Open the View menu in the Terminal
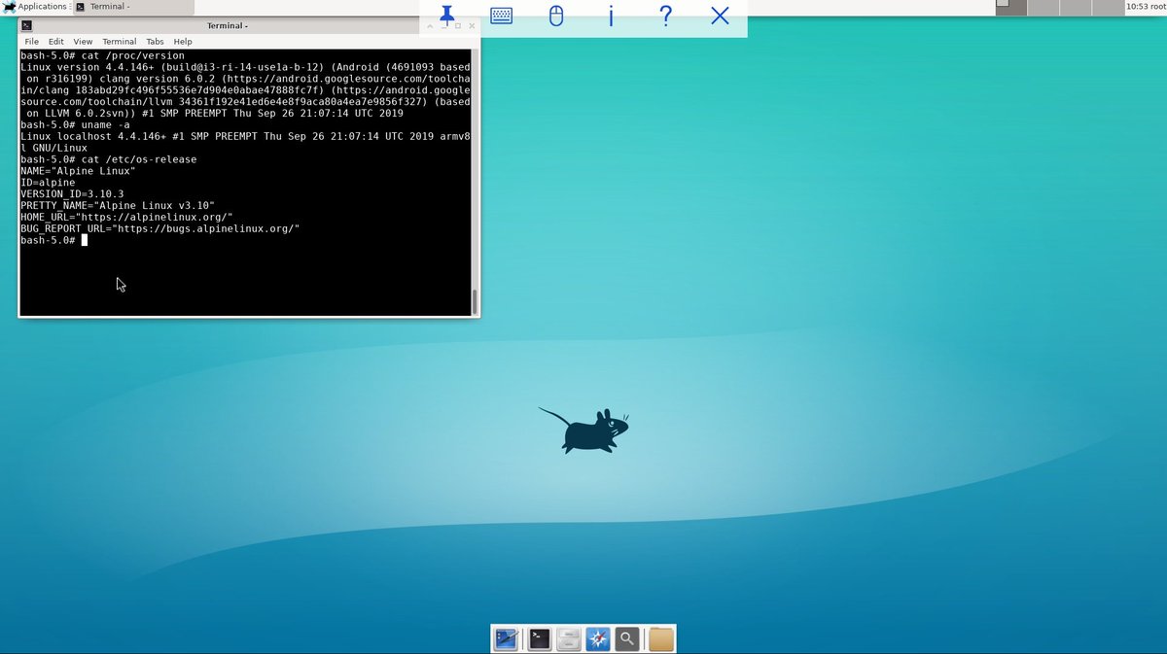This screenshot has width=1167, height=654. pyautogui.click(x=83, y=42)
